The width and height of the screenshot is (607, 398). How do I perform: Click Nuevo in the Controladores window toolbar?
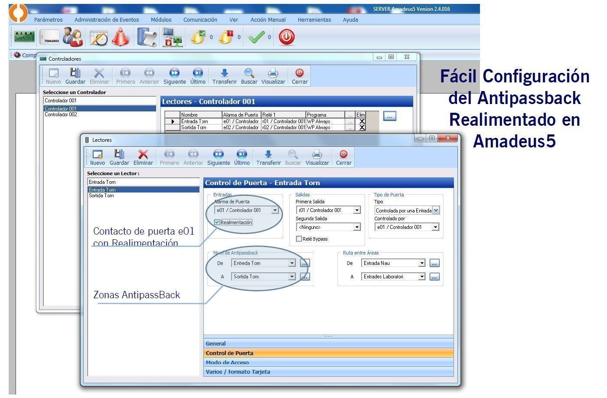click(x=53, y=77)
